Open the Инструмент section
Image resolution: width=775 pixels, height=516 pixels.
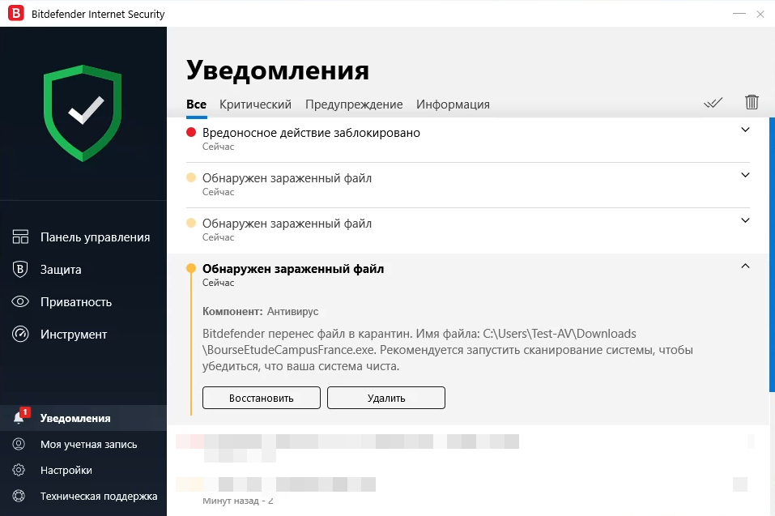point(83,334)
